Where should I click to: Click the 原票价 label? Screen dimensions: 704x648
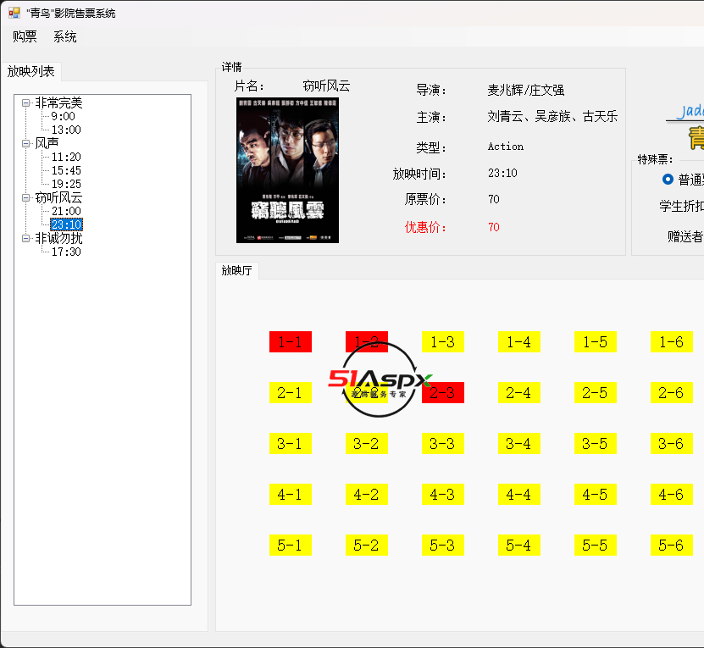pyautogui.click(x=425, y=199)
